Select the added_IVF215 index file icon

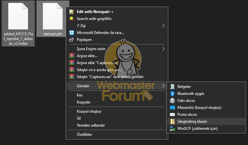(x=18, y=16)
